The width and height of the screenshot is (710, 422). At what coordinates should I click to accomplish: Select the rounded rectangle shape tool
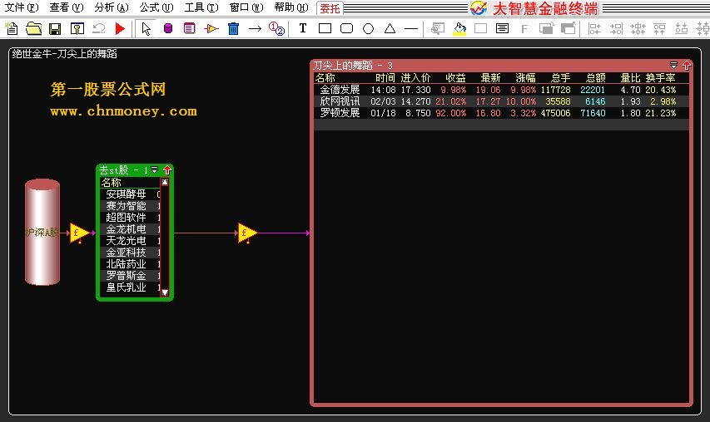coord(346,29)
